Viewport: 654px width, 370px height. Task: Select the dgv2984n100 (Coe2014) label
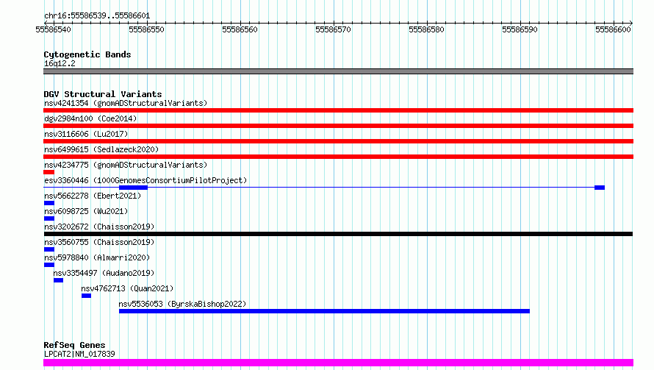click(90, 118)
